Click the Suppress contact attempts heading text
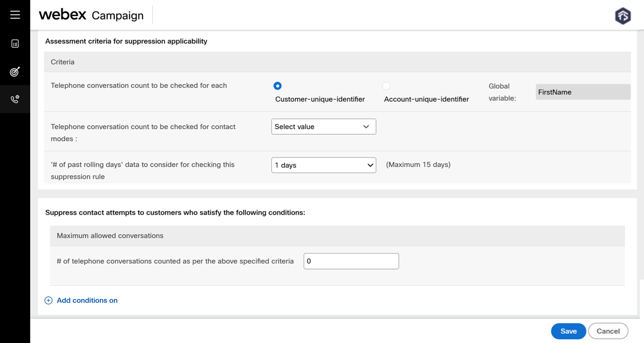This screenshot has width=644, height=343. coord(175,213)
